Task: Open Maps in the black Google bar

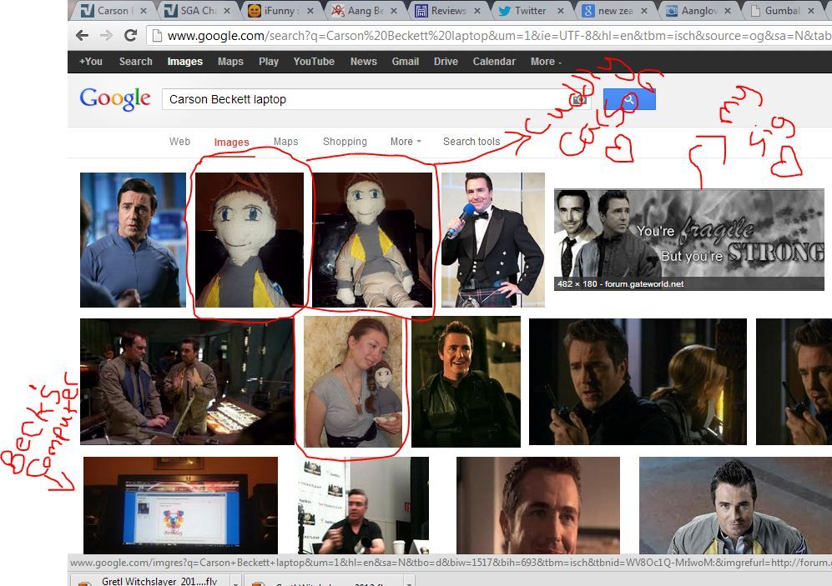Action: pyautogui.click(x=231, y=62)
